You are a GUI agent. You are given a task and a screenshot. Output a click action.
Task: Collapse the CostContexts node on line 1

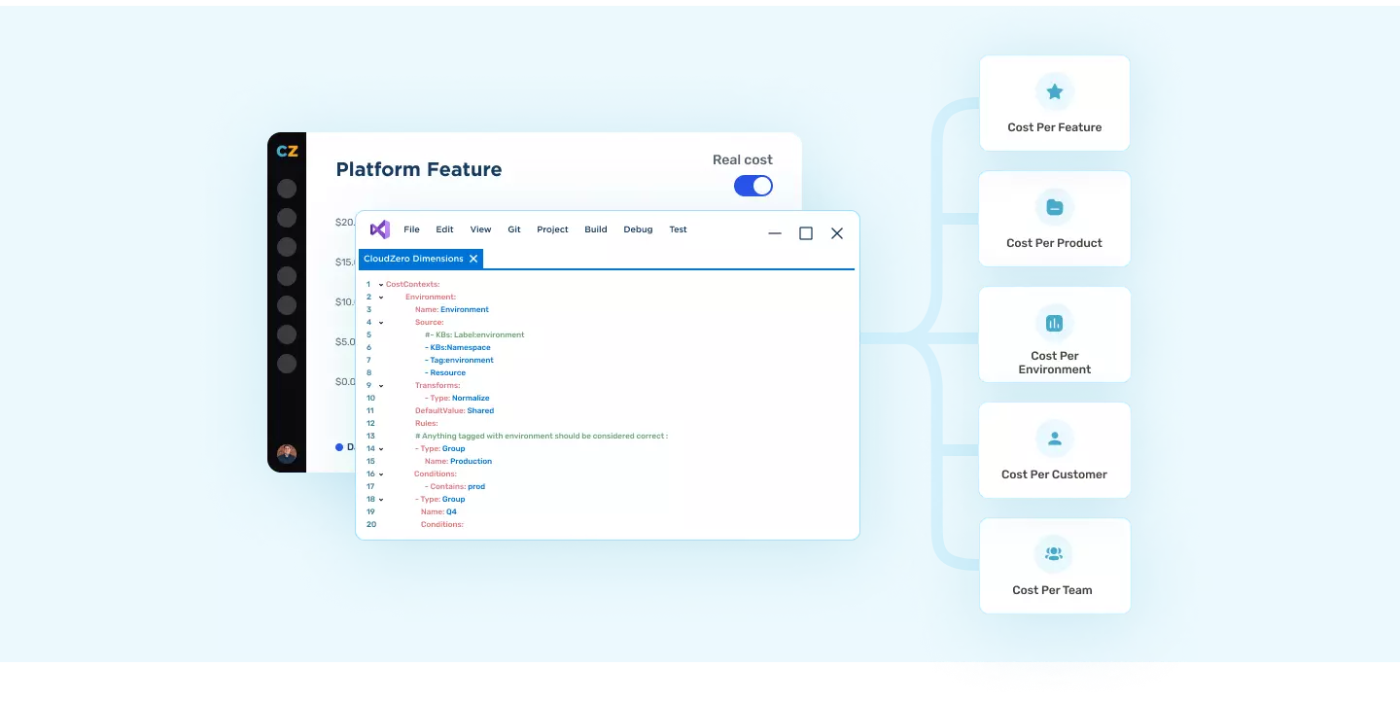point(381,284)
